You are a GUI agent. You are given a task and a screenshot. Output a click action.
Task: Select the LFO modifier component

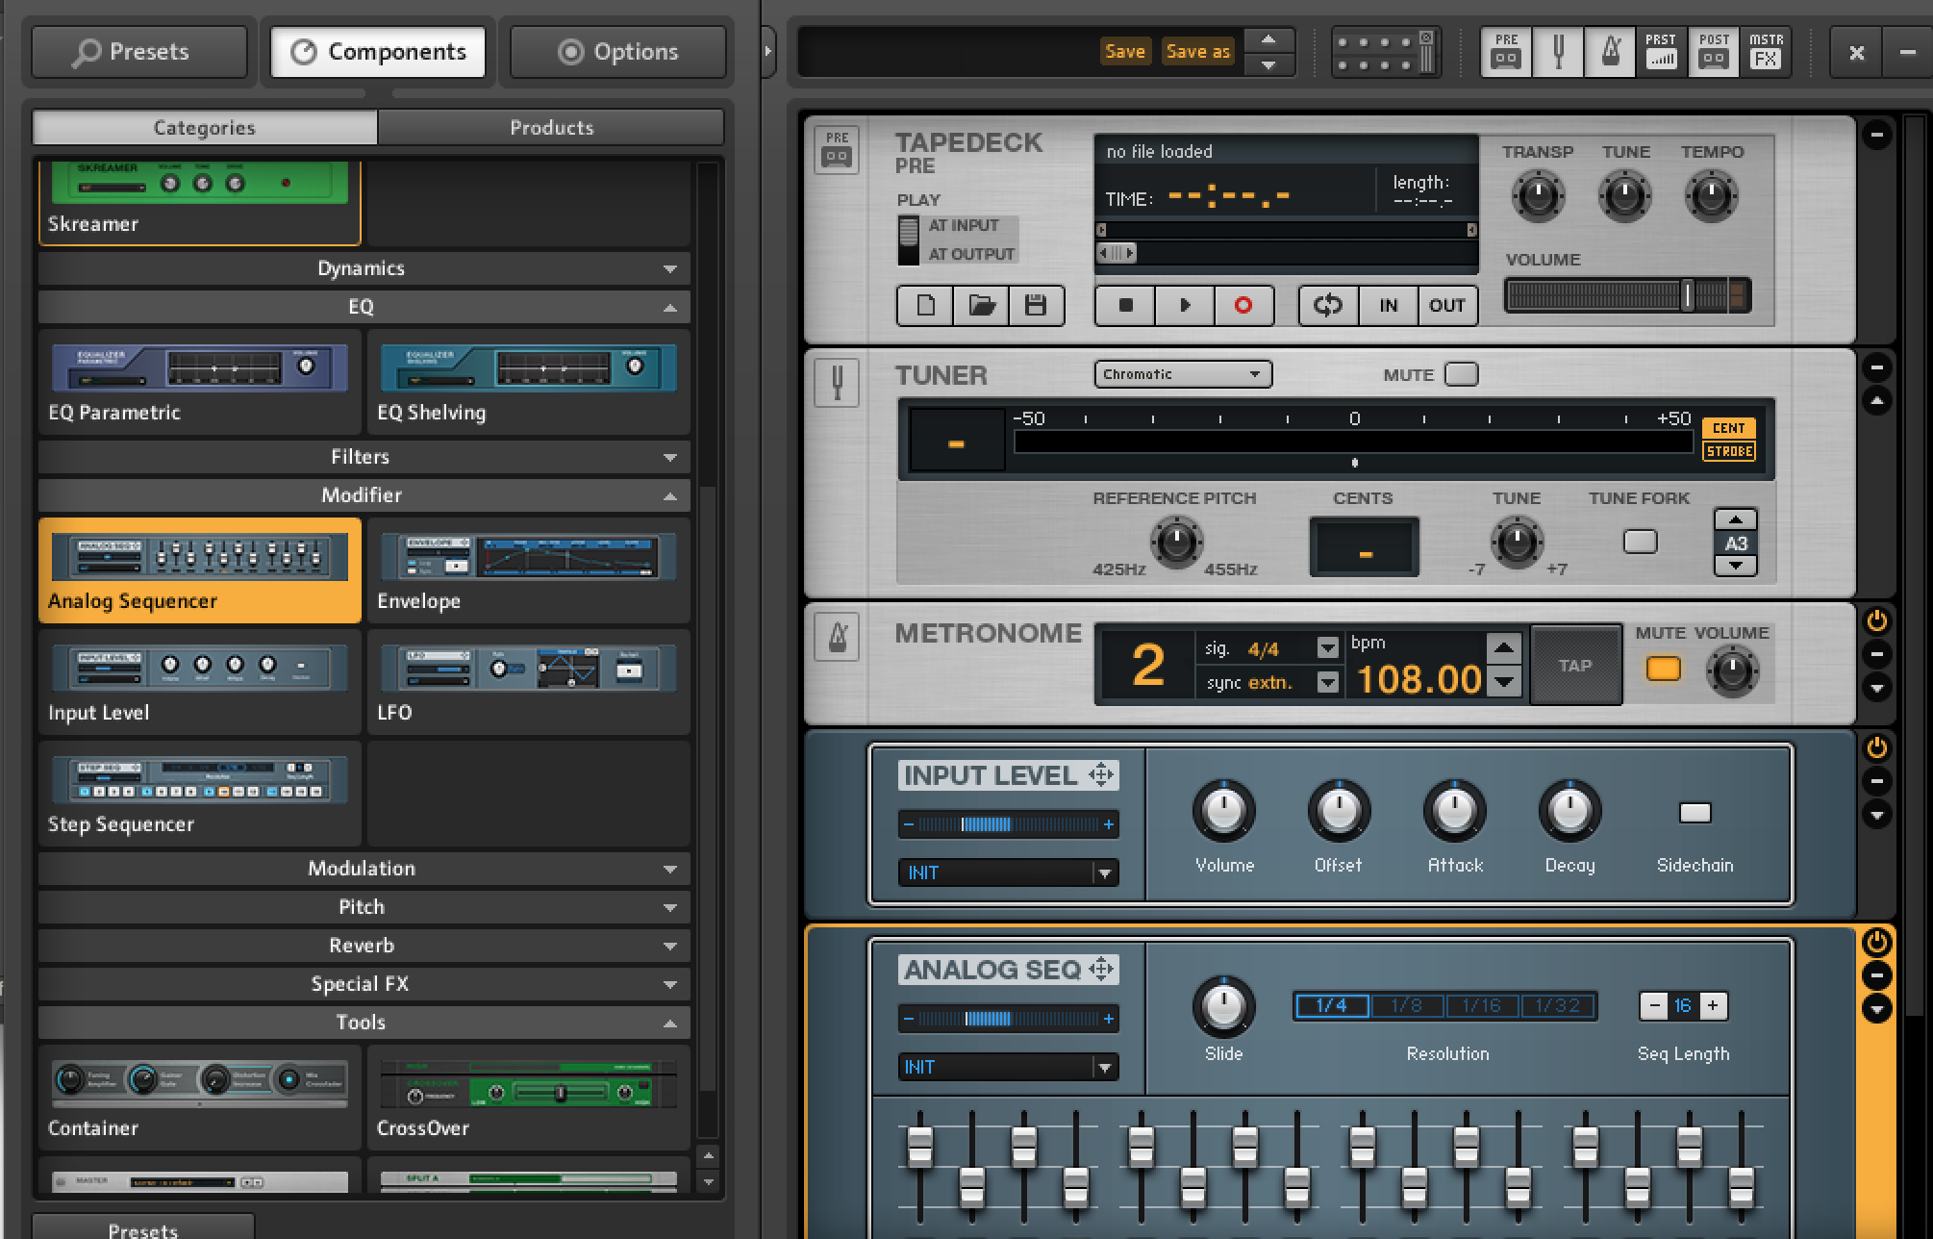pyautogui.click(x=528, y=682)
